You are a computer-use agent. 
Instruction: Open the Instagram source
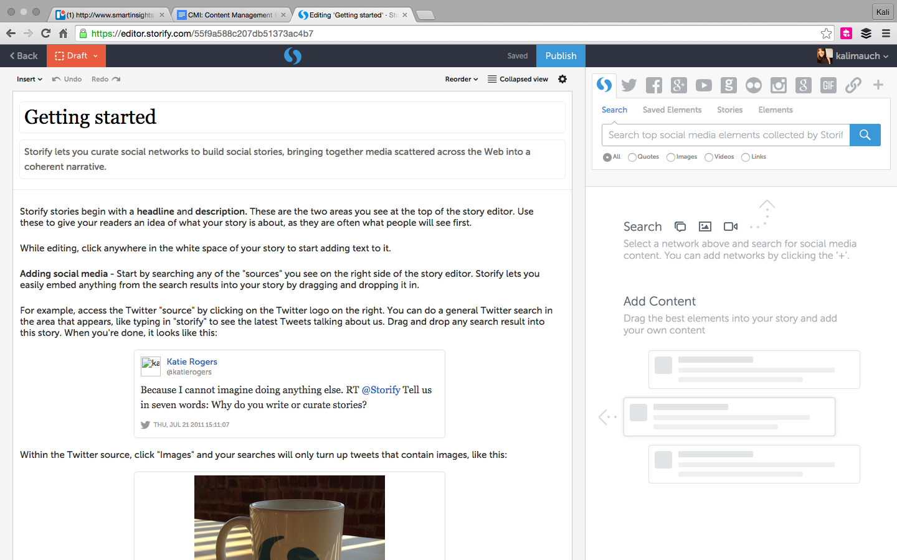(x=779, y=85)
